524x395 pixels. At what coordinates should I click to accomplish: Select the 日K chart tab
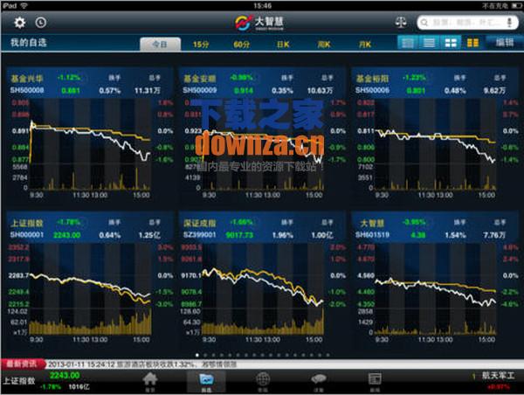[x=283, y=45]
